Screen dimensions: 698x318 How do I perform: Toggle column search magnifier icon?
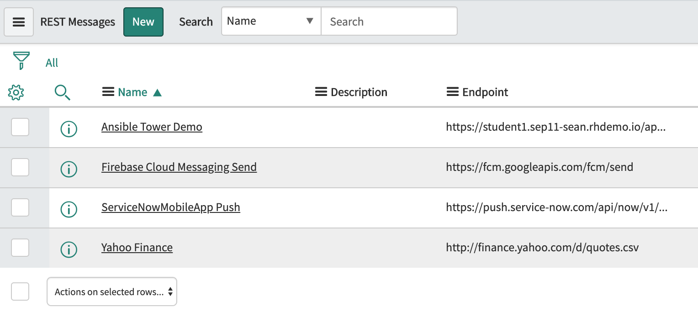click(62, 93)
